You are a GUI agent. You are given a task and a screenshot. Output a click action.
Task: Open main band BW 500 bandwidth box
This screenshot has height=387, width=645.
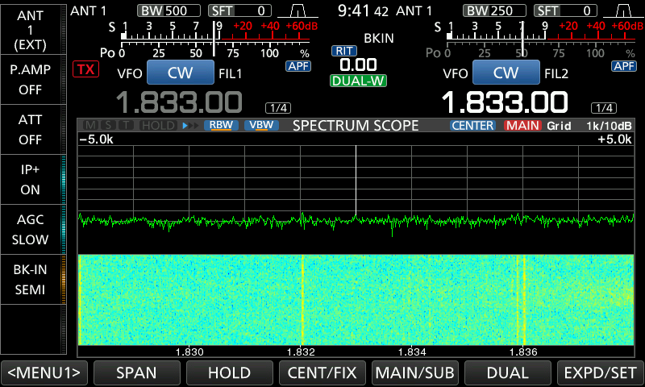[x=169, y=10]
